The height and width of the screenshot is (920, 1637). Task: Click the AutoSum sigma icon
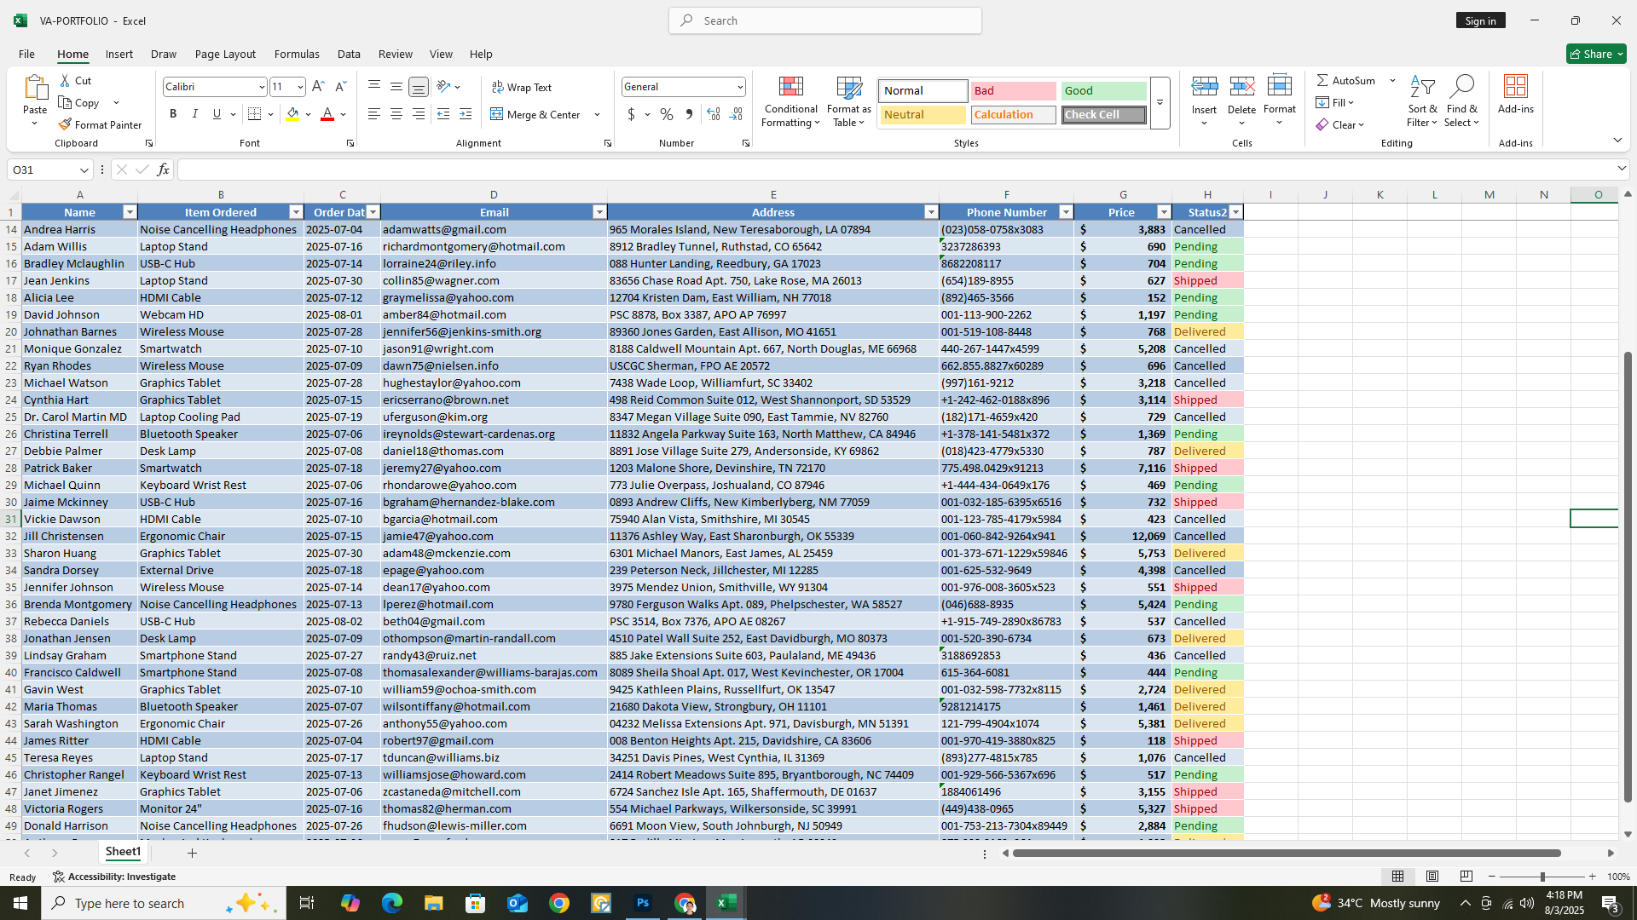point(1322,80)
